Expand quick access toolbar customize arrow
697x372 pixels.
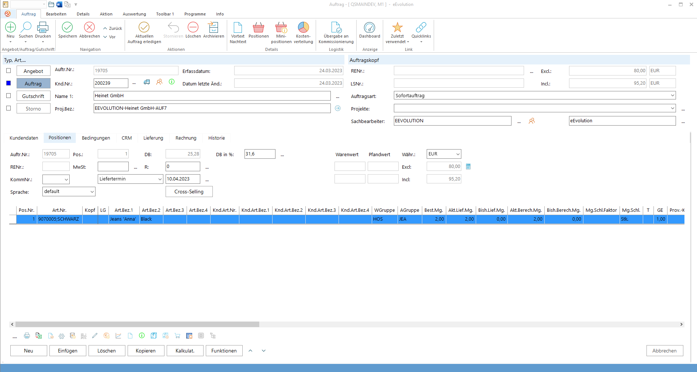[76, 4]
